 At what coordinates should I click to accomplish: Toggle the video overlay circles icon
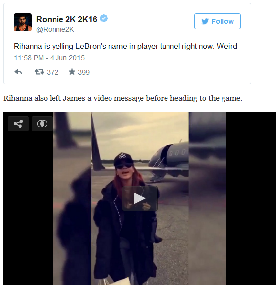click(42, 124)
